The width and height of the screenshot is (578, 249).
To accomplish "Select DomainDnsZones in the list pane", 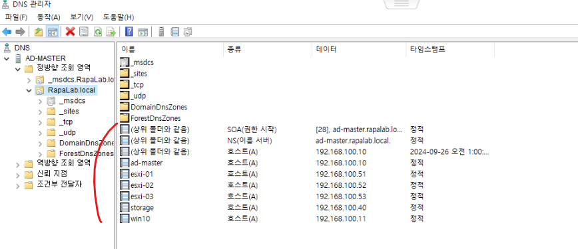I will click(159, 107).
